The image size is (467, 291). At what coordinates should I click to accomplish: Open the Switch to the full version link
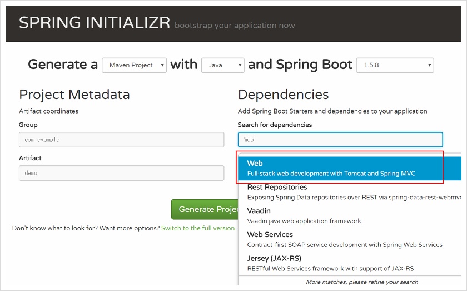point(198,228)
